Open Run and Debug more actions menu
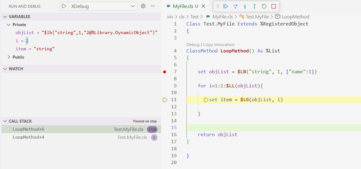Screen dimensions: 361x169 point(153,6)
